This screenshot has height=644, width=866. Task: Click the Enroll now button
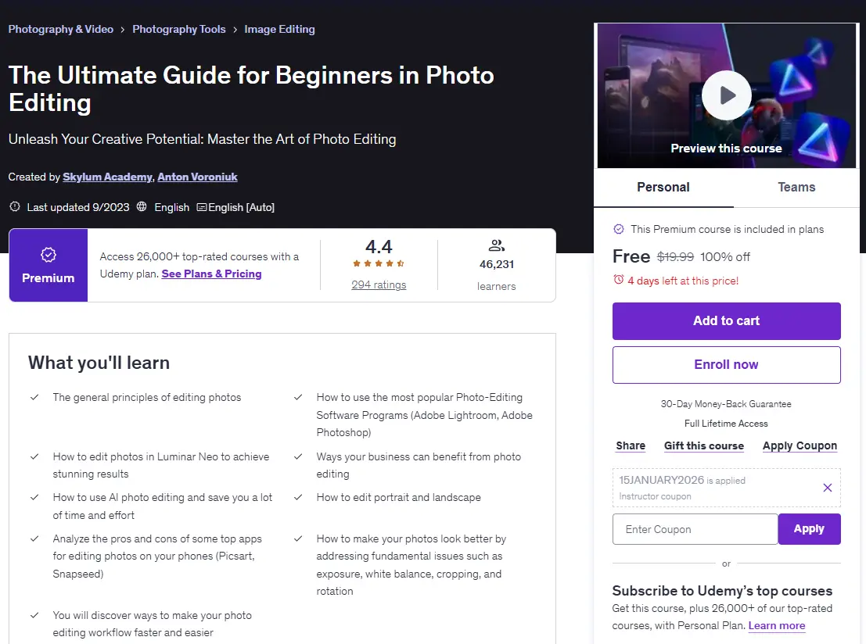click(x=726, y=365)
